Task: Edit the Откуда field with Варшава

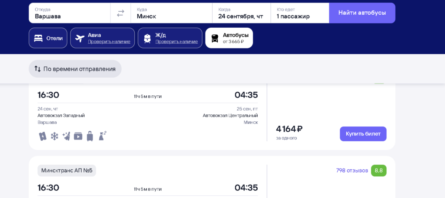Action: pos(70,13)
